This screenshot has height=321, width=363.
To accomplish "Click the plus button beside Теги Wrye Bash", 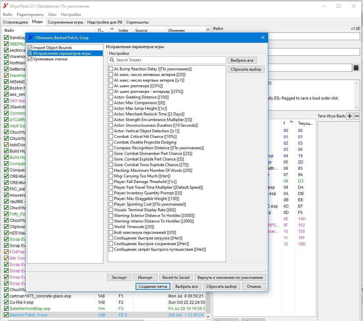I will click(x=350, y=116).
